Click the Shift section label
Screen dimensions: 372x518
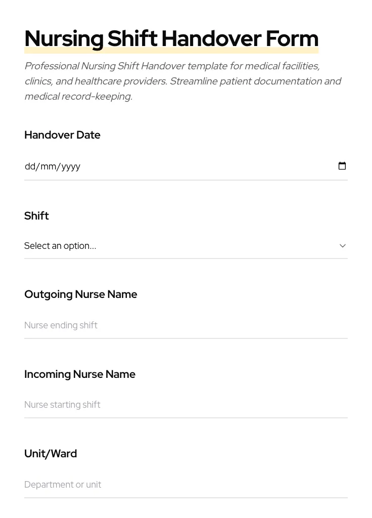(x=36, y=215)
